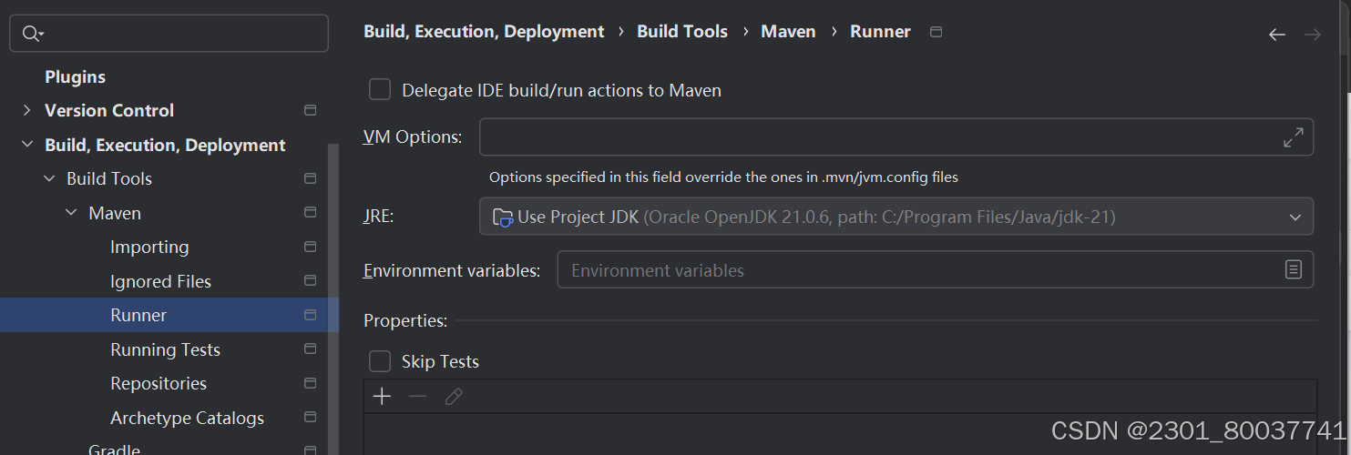Collapse the Build Tools node
Viewport: 1351px width, 455px height.
[x=48, y=178]
